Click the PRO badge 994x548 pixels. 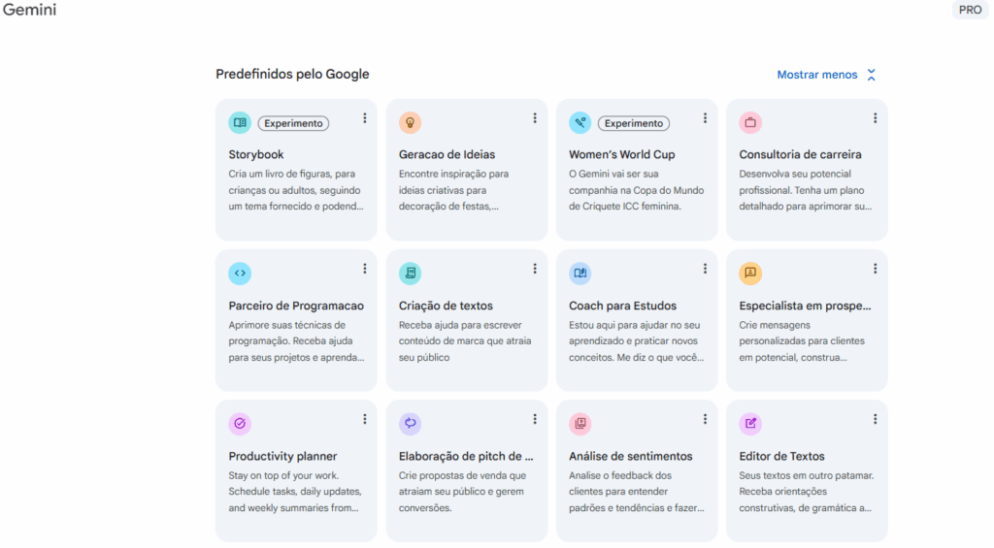[970, 11]
